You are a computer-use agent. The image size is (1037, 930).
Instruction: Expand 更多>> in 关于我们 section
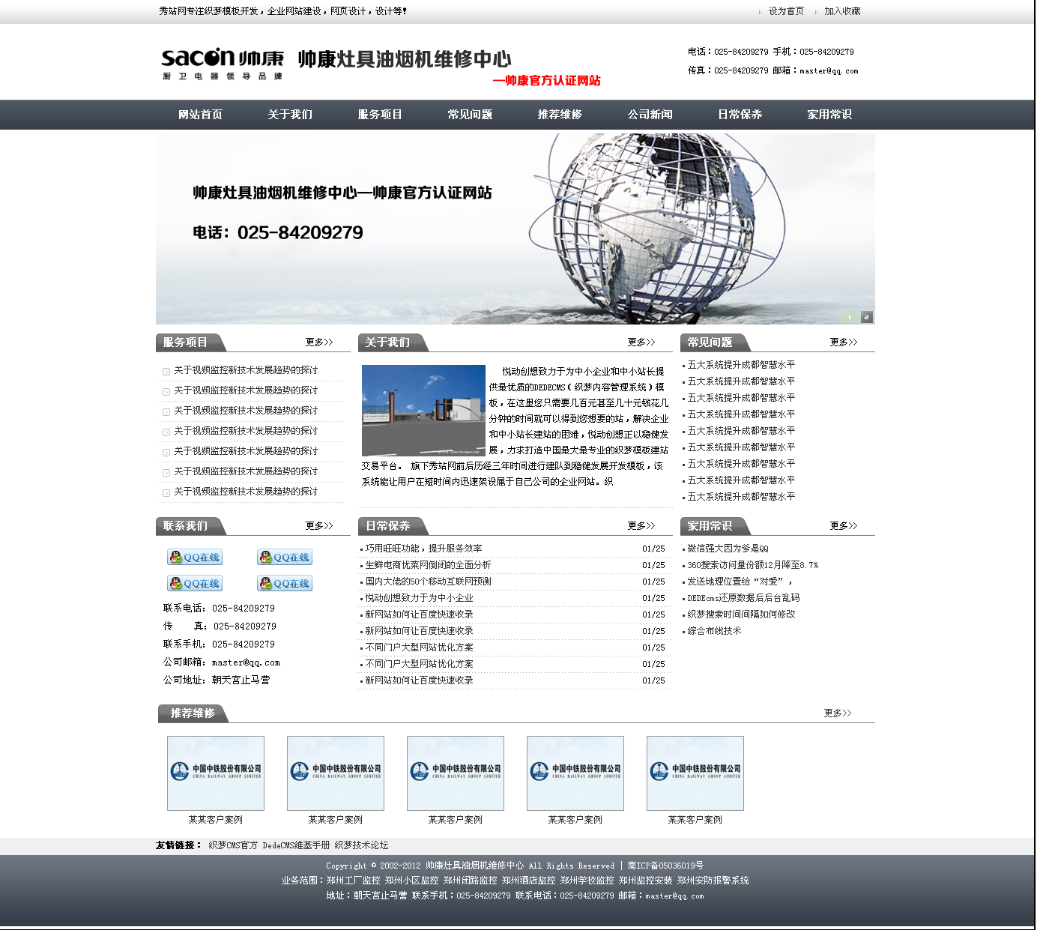point(641,342)
